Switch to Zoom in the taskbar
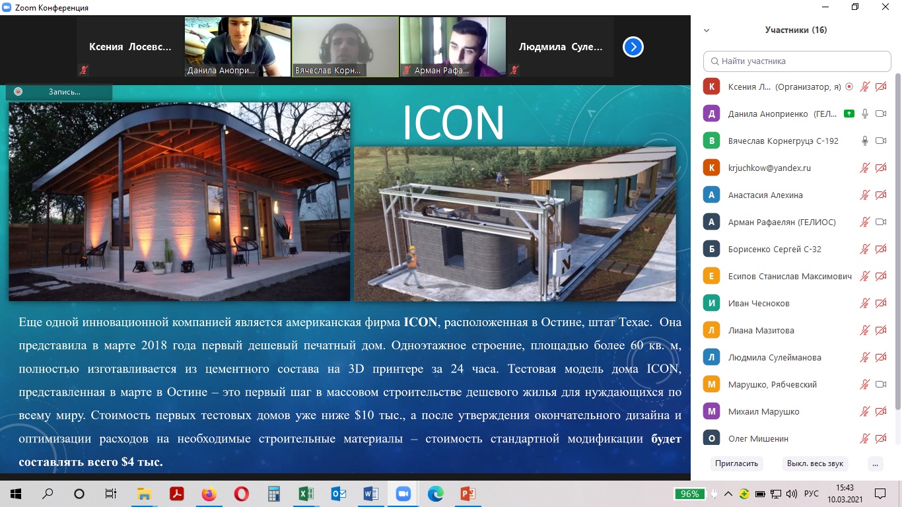Viewport: 902px width, 507px height. tap(403, 494)
